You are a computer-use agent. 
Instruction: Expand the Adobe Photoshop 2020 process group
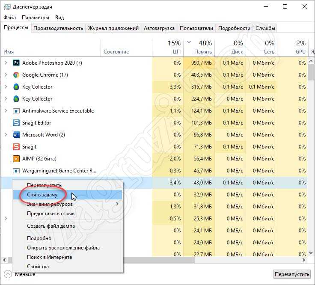(6, 63)
